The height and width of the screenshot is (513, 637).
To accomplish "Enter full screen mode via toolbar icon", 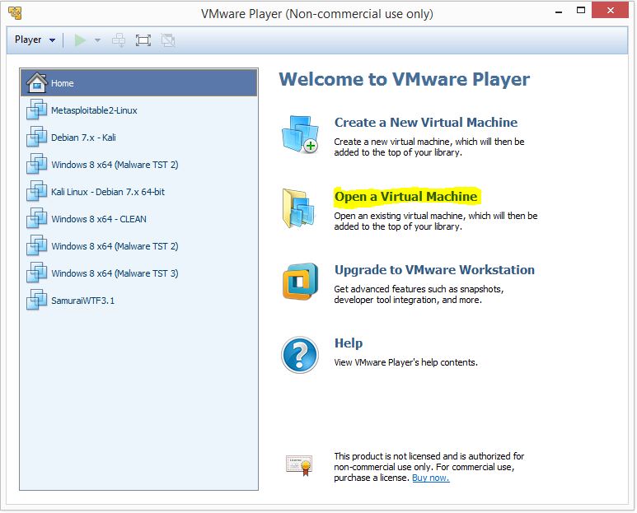I will click(143, 40).
